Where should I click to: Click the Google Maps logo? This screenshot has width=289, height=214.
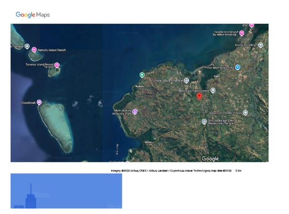coord(33,15)
